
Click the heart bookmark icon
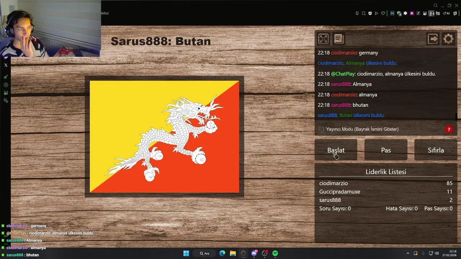pos(383,13)
